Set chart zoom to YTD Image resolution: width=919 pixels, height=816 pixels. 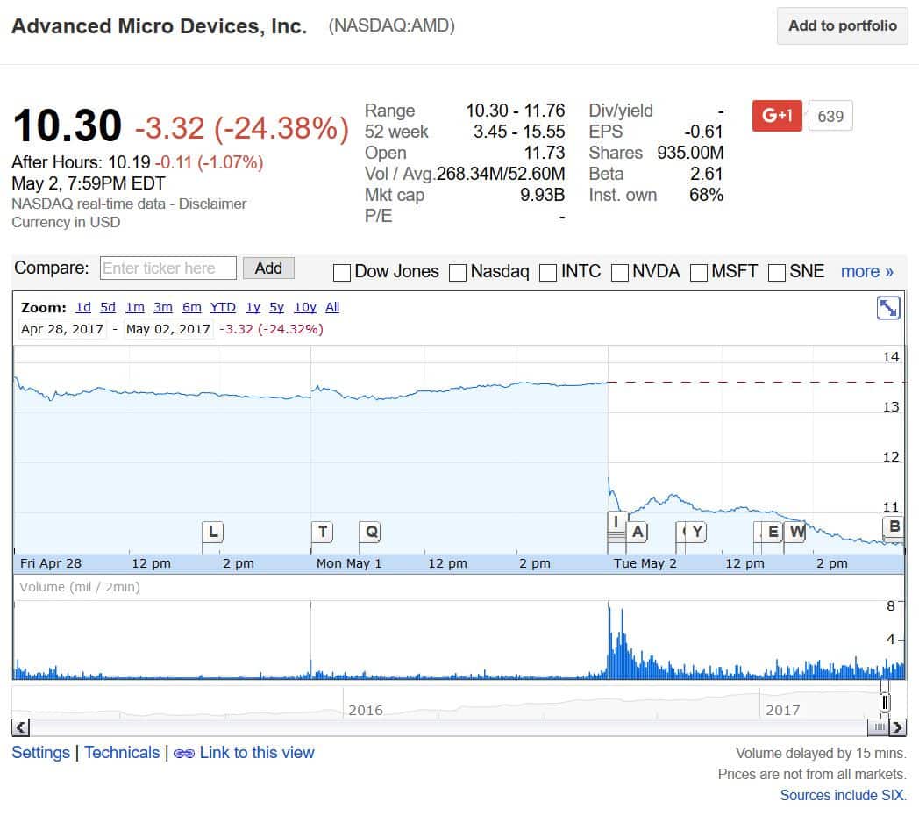click(223, 307)
